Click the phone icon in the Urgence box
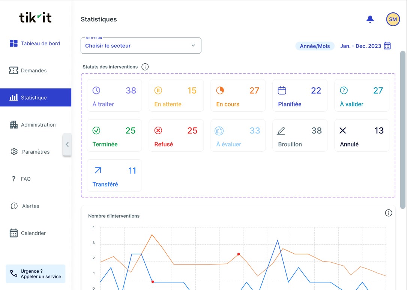 click(14, 274)
